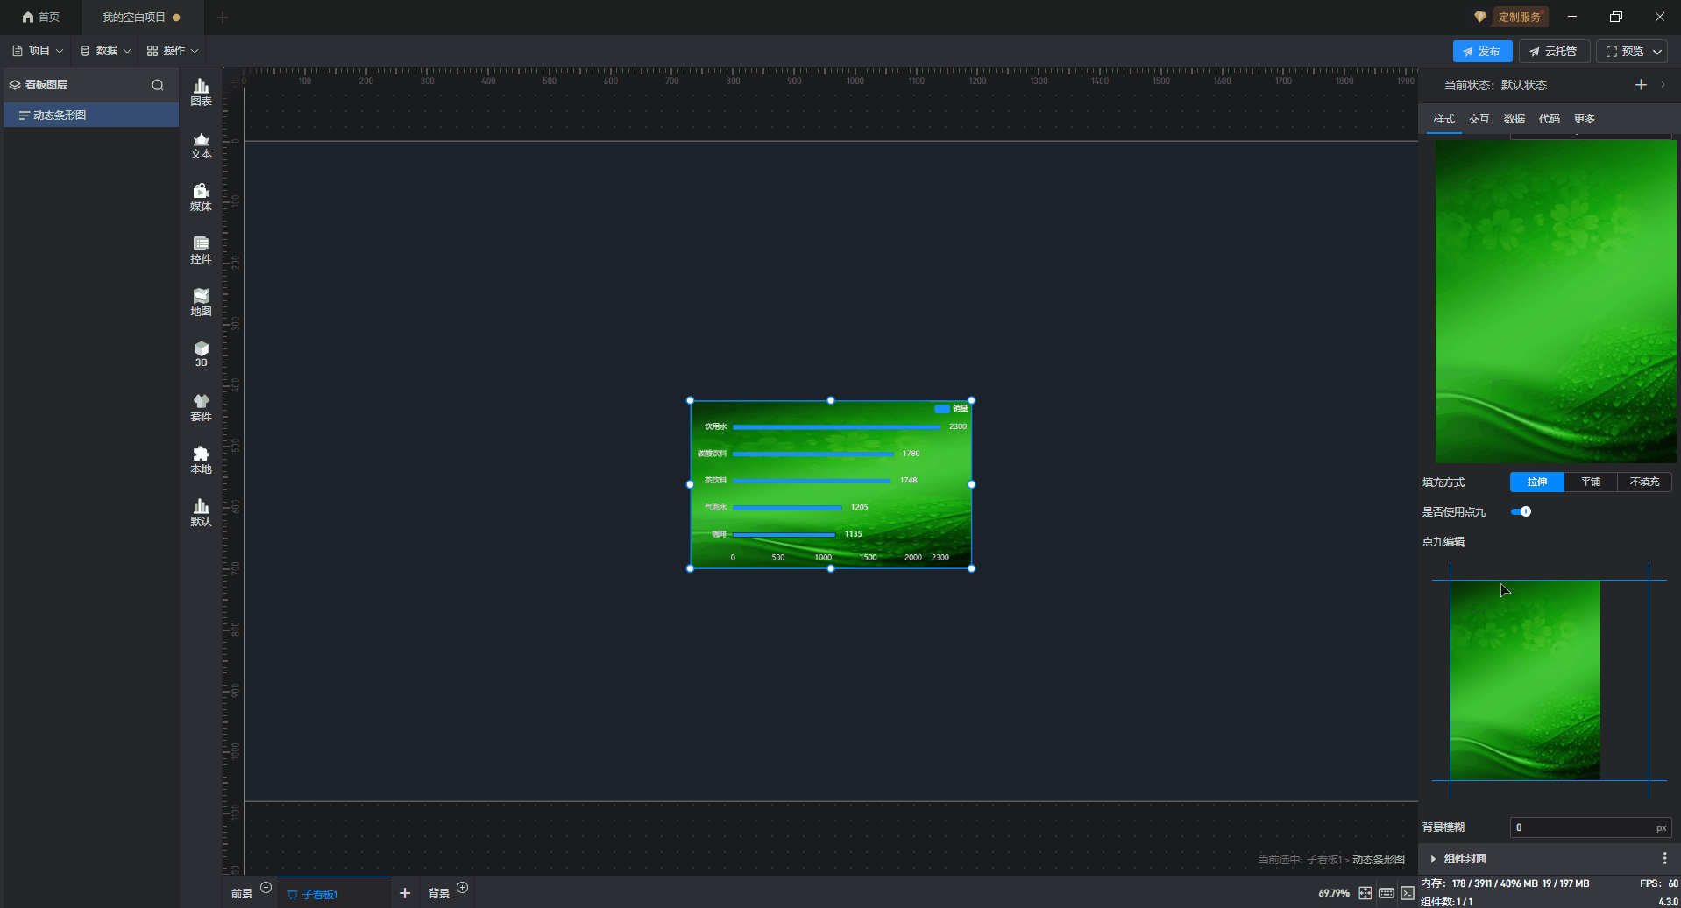Switch to the 交互 tab
Viewport: 1681px width, 908px height.
point(1479,119)
